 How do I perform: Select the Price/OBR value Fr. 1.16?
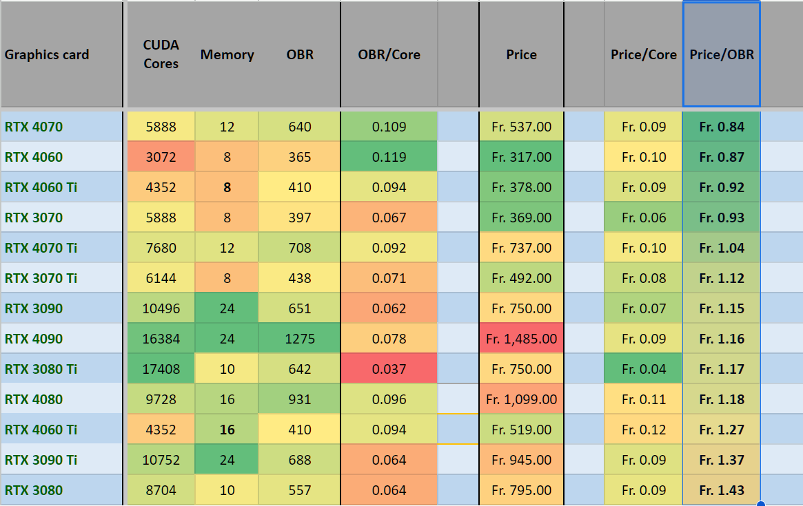722,339
